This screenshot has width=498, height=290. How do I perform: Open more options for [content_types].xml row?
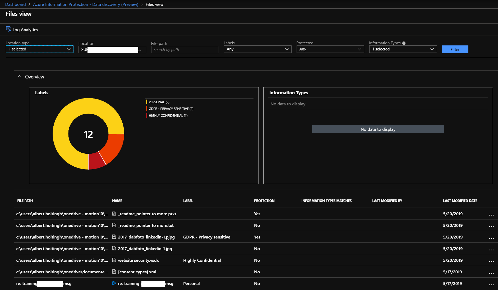[491, 273]
